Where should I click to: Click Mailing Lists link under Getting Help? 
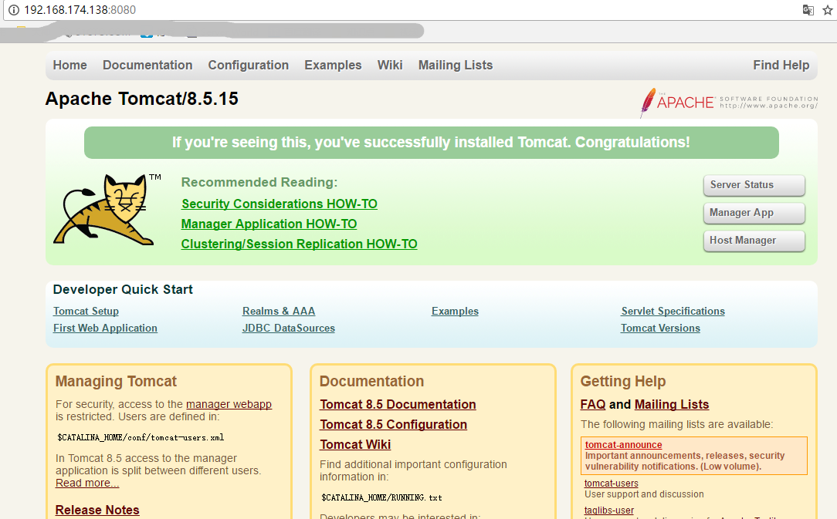(x=672, y=404)
